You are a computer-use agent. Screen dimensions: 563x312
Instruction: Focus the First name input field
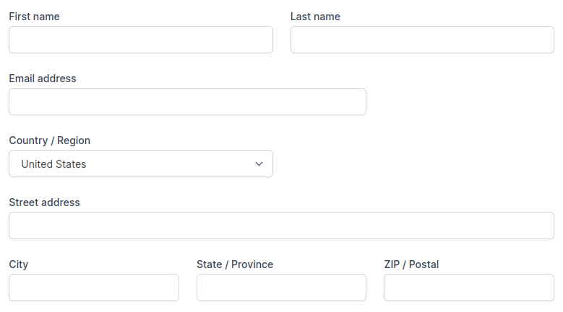point(141,40)
